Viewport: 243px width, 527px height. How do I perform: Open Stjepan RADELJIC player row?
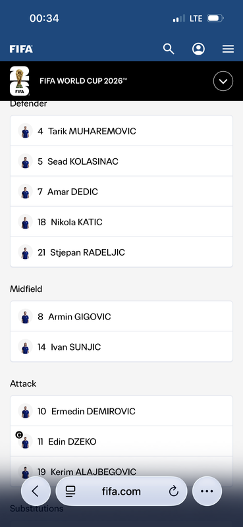click(x=121, y=252)
